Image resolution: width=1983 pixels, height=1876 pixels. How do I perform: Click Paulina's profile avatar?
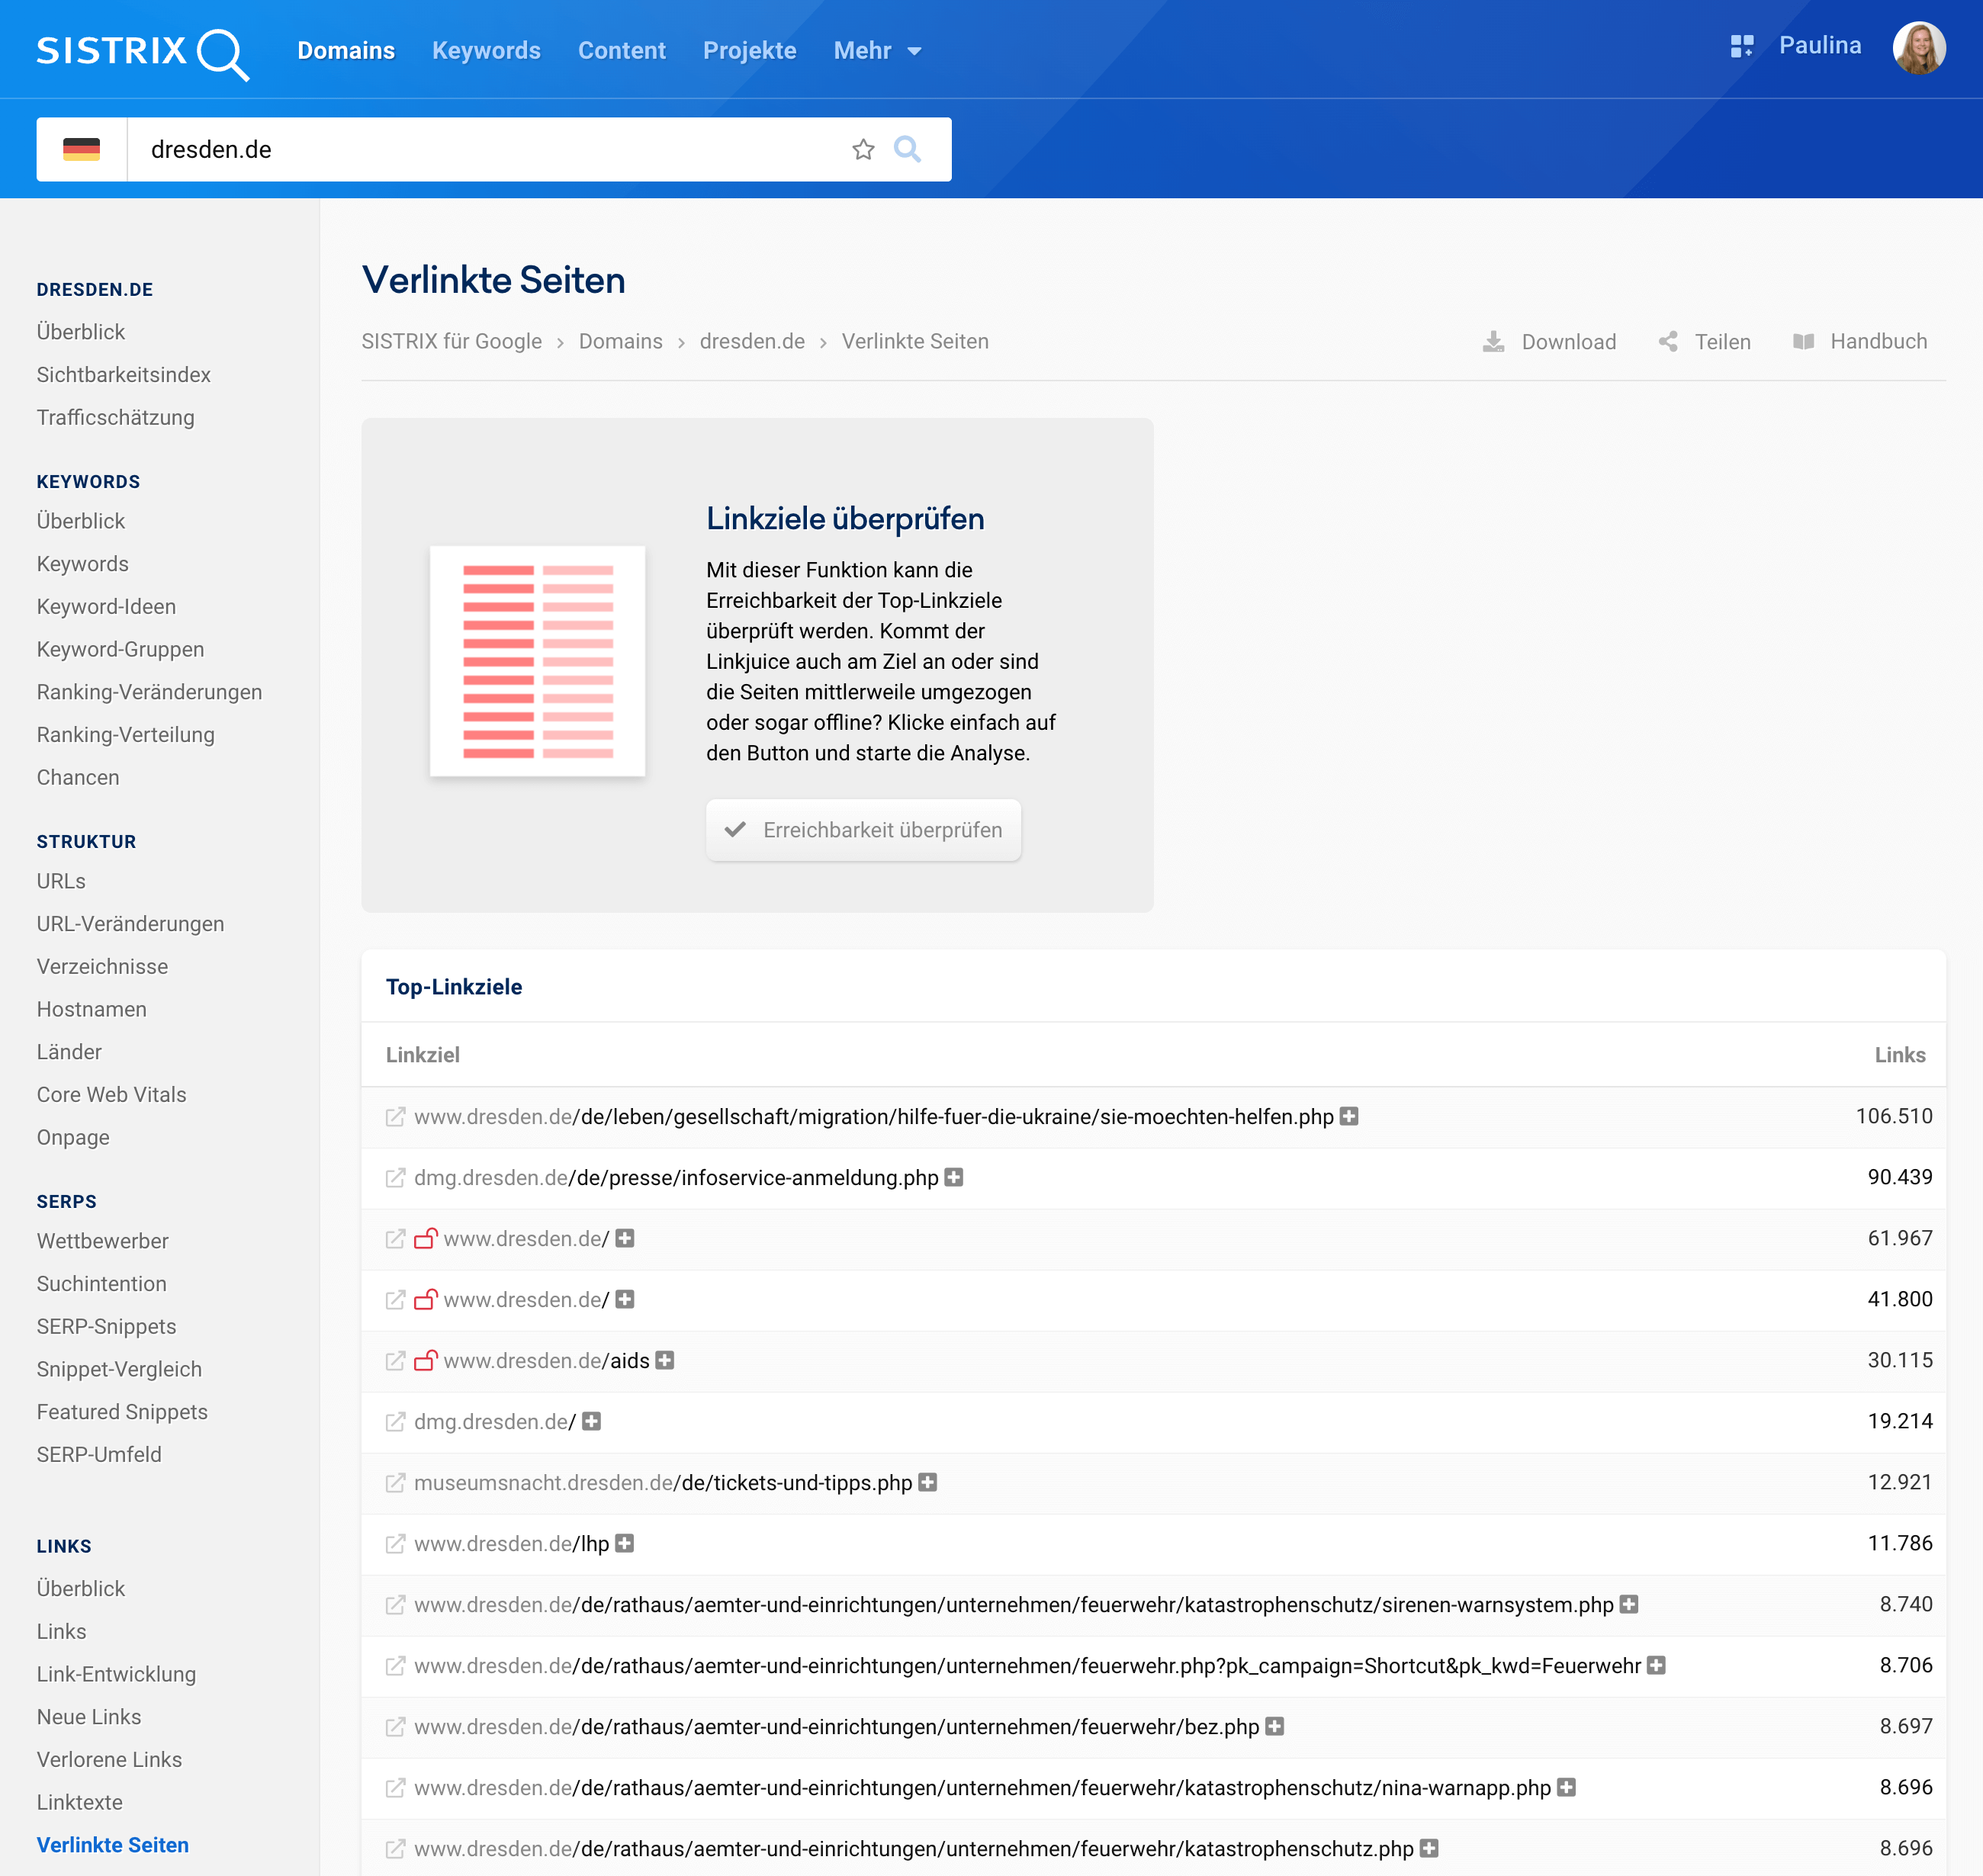click(x=1918, y=48)
